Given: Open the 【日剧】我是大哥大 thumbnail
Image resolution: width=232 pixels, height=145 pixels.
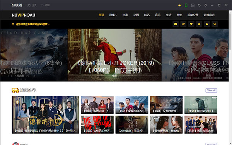Looking at the screenshot, I should click(x=201, y=125).
